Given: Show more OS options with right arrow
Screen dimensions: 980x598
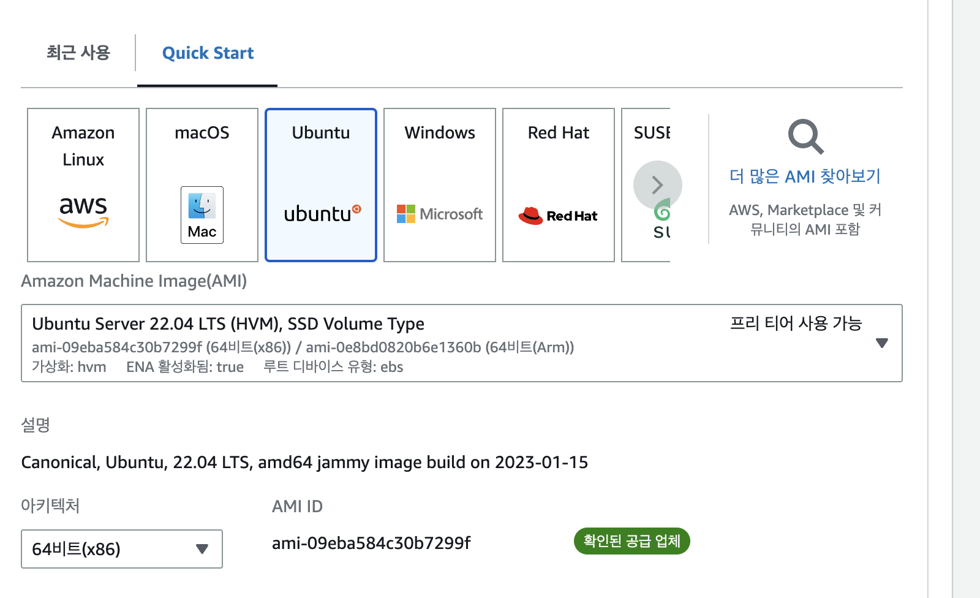Looking at the screenshot, I should coord(657,185).
